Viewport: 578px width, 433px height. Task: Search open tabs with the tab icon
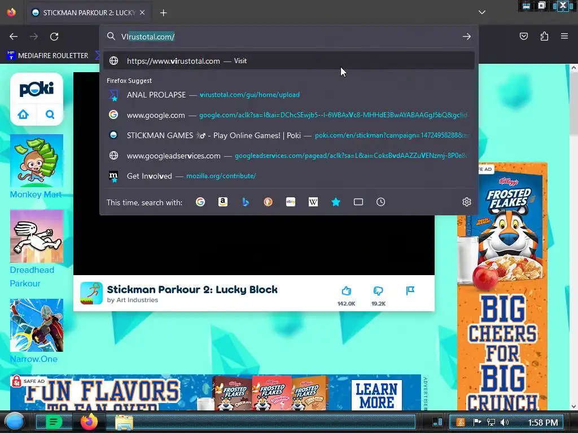click(x=358, y=202)
